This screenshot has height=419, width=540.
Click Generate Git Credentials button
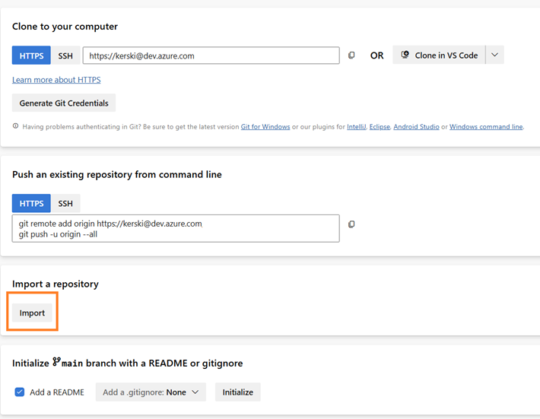(64, 103)
